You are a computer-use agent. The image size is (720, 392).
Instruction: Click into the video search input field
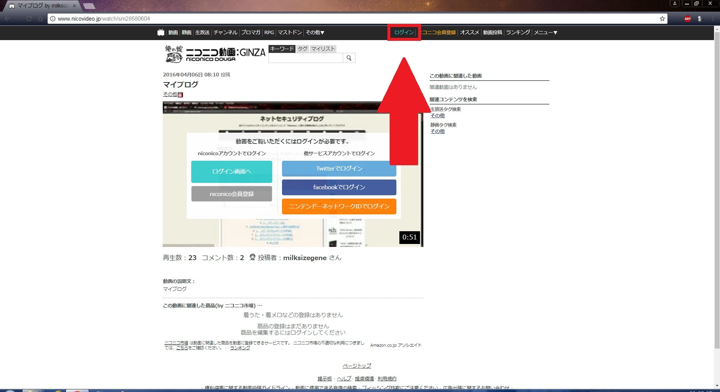[x=306, y=58]
